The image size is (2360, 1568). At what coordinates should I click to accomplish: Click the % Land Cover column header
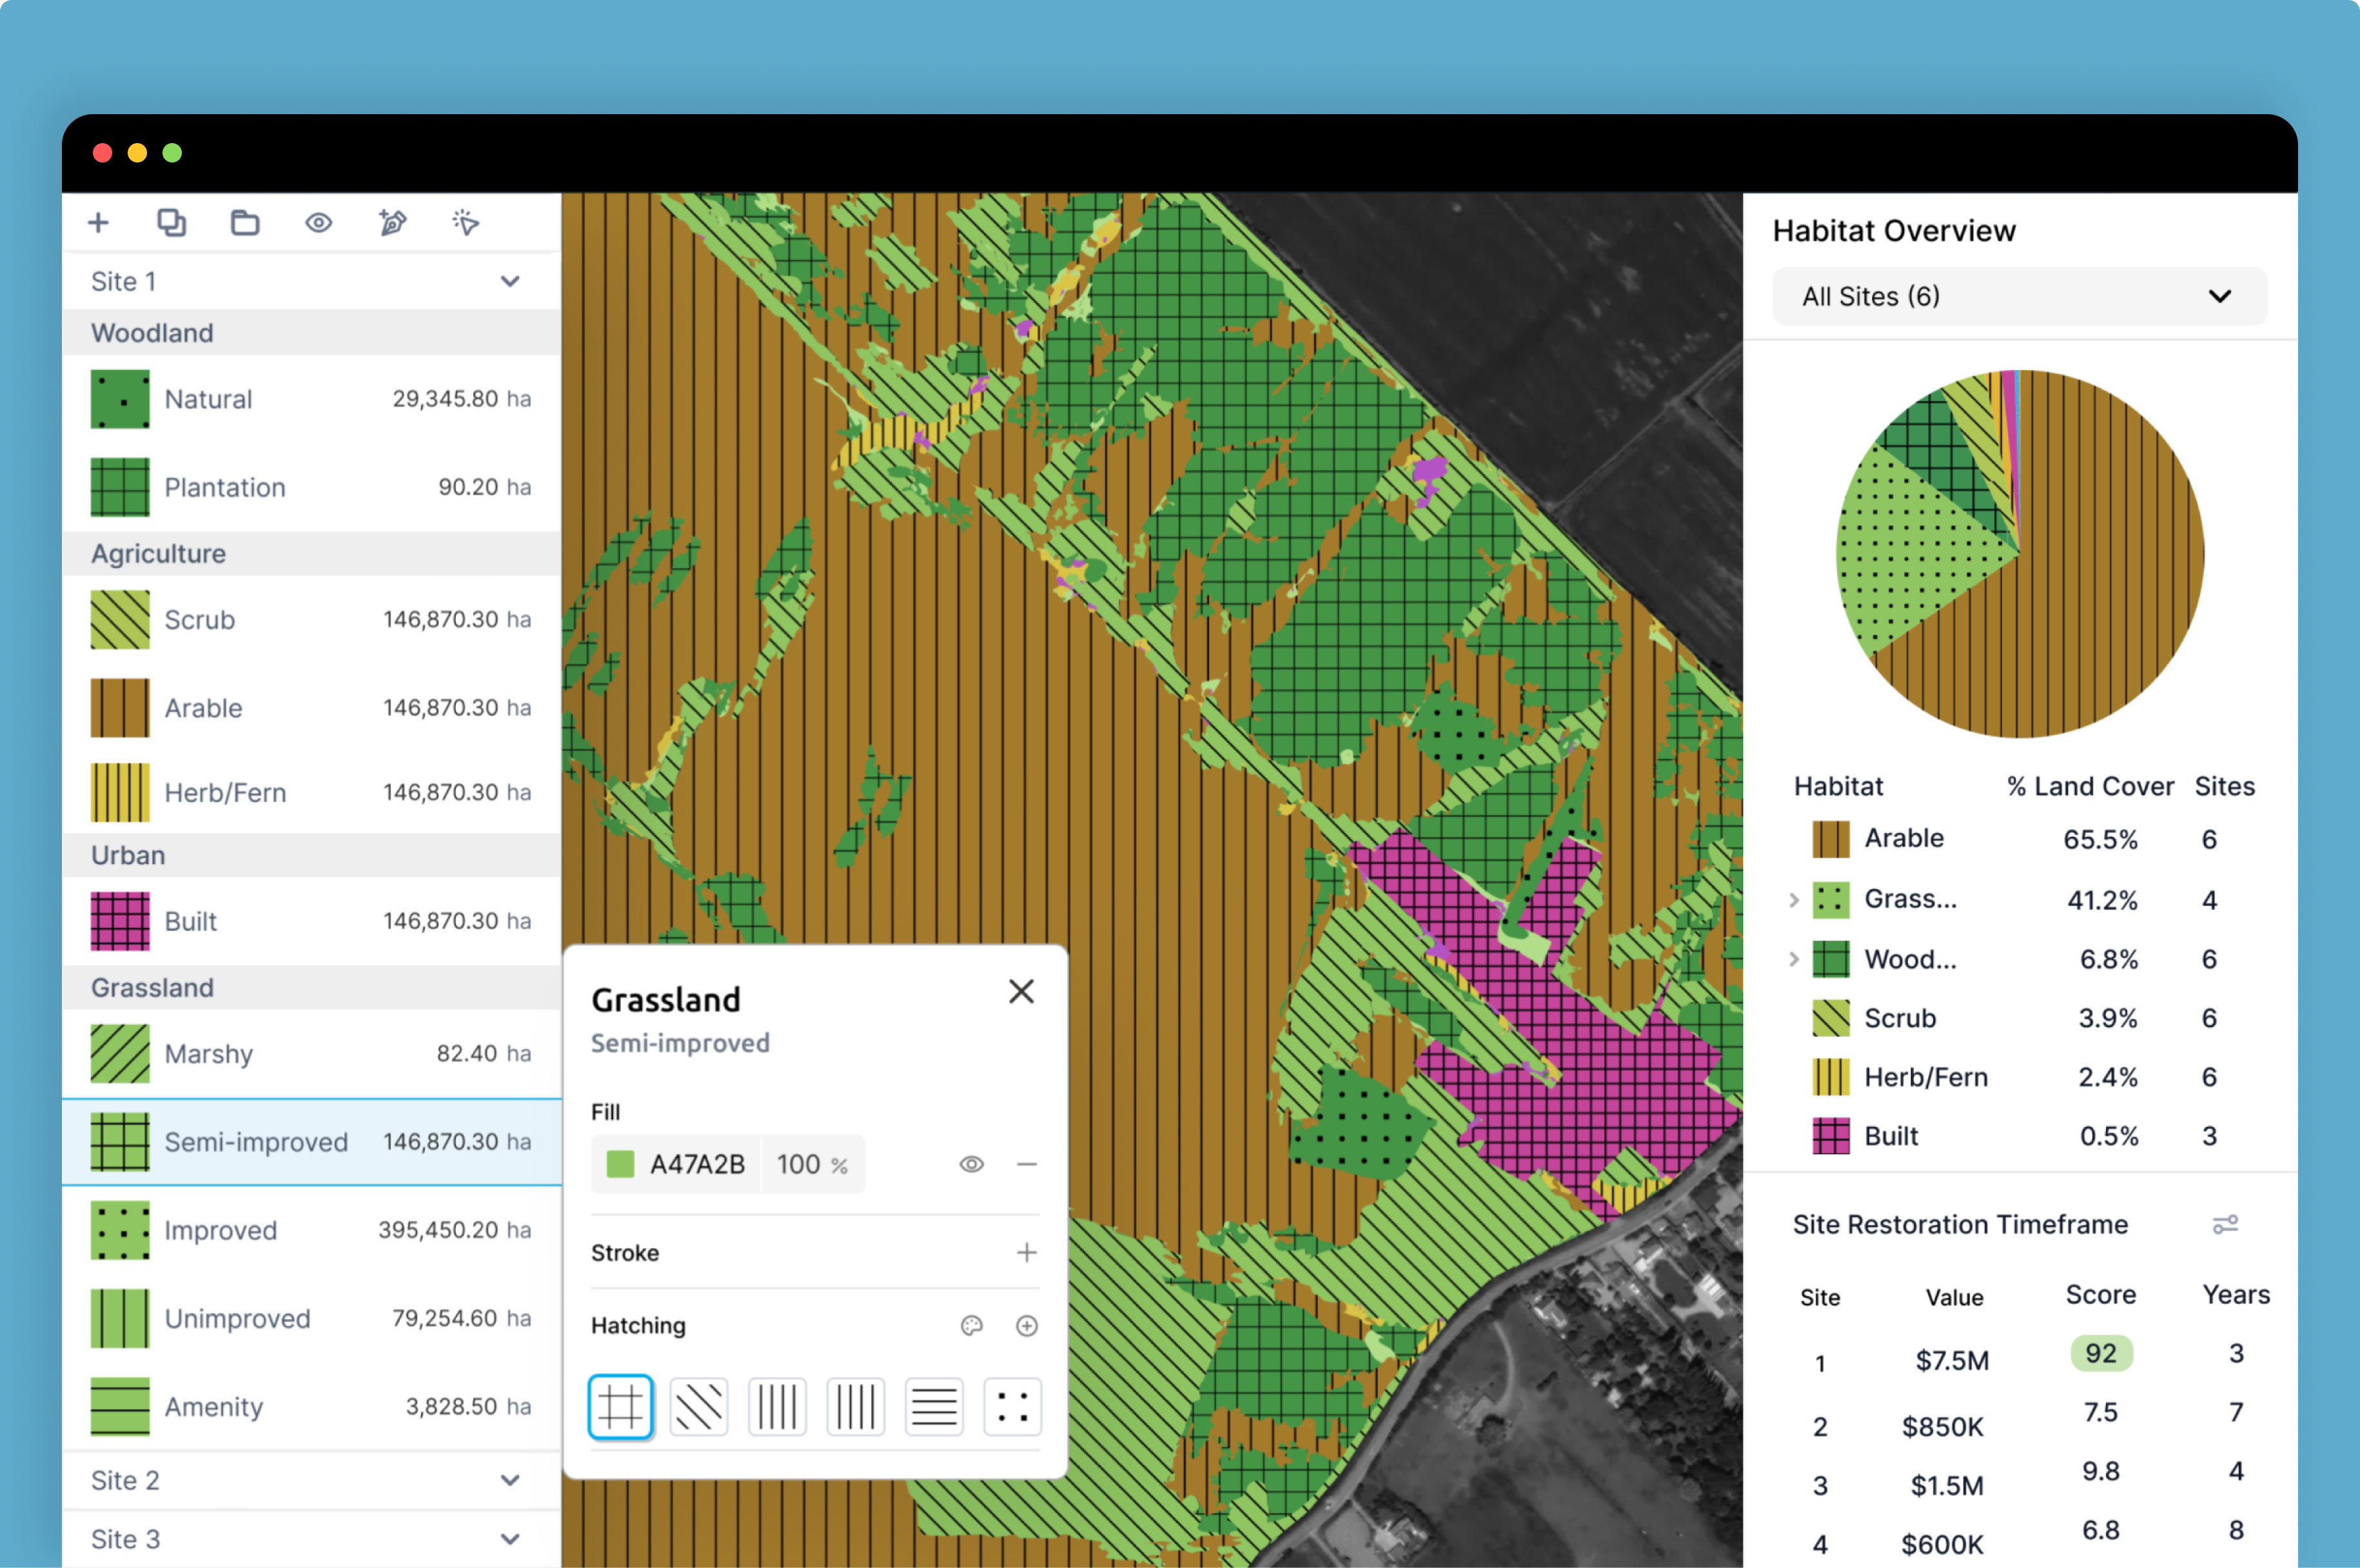[x=2090, y=787]
